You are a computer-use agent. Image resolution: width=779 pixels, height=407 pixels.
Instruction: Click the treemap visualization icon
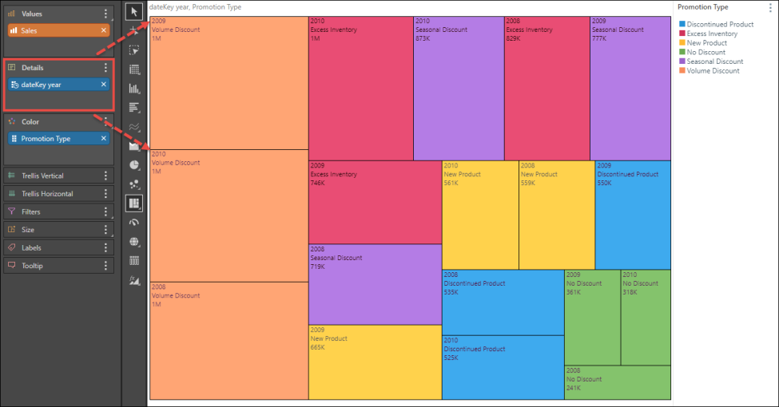click(x=134, y=203)
